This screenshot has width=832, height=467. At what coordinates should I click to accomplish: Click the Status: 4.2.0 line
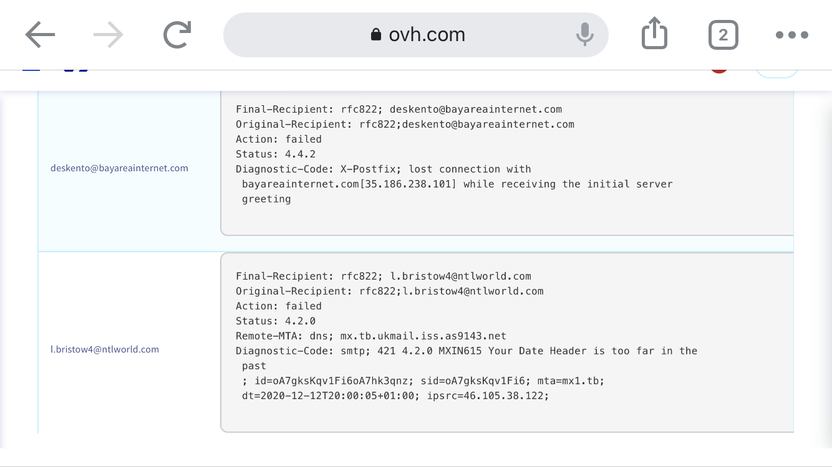[276, 321]
